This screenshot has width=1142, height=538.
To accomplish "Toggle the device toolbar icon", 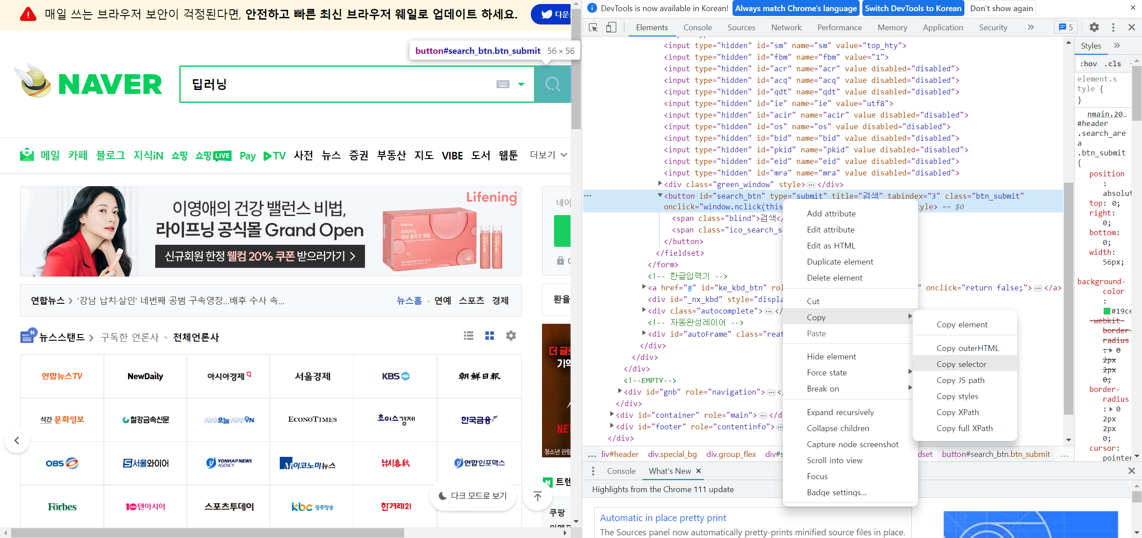I will 611,28.
